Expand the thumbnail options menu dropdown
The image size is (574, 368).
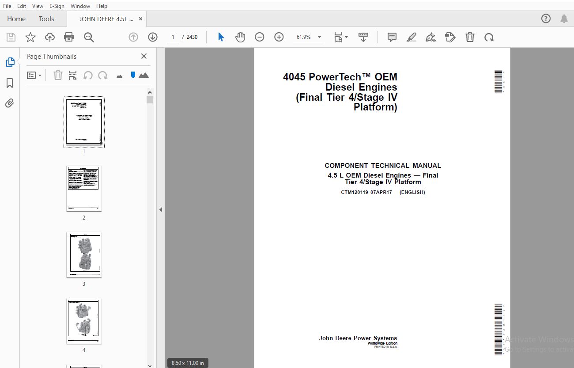(x=34, y=76)
